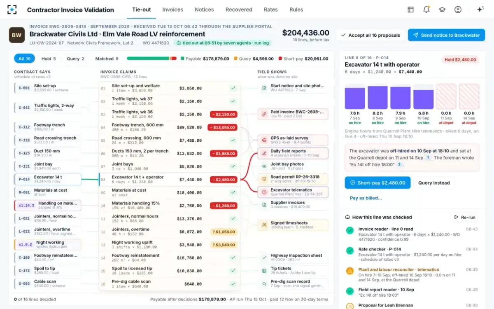Click Road permit RP-26-3318 shield icon
This screenshot has height=309, width=494.
click(264, 179)
